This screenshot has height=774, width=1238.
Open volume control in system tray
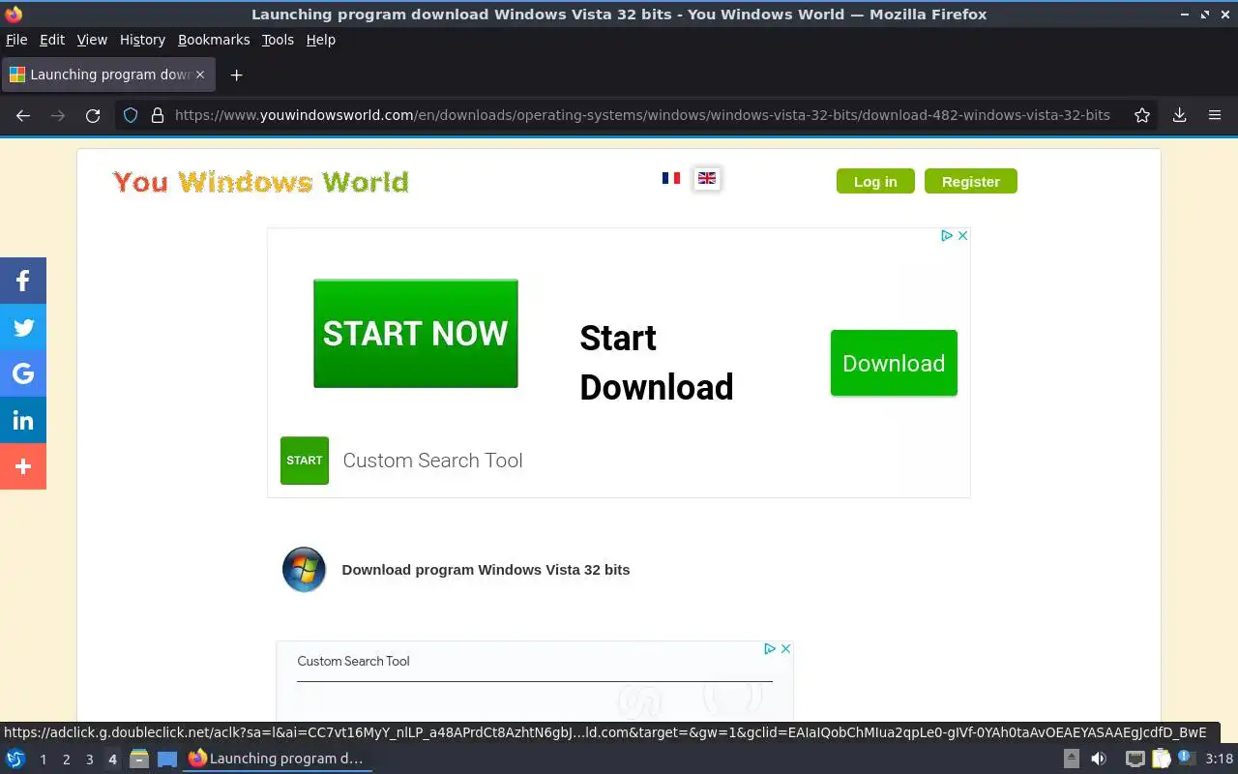point(1099,759)
